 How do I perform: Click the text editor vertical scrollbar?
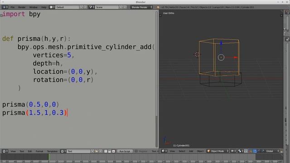[x=157, y=64]
